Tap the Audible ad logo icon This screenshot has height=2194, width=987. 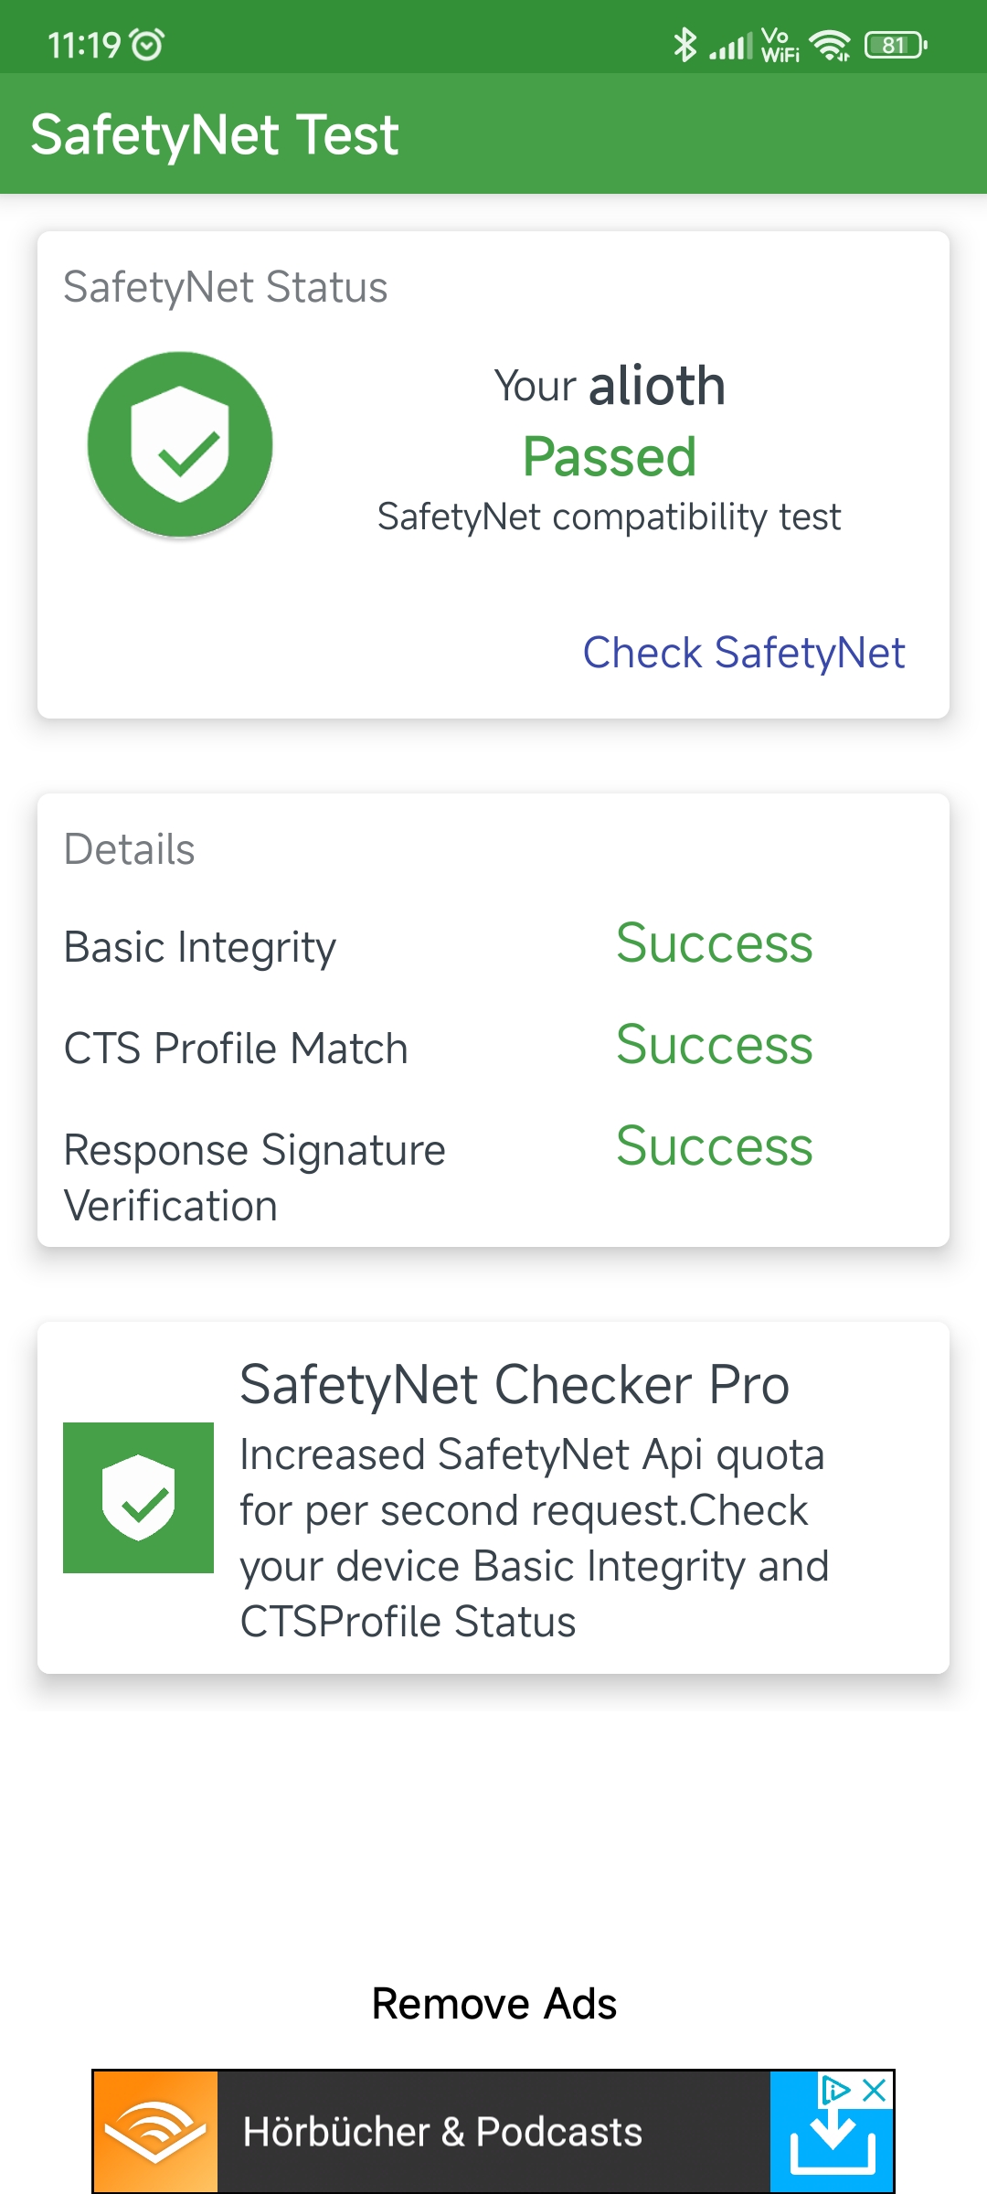tap(156, 2131)
